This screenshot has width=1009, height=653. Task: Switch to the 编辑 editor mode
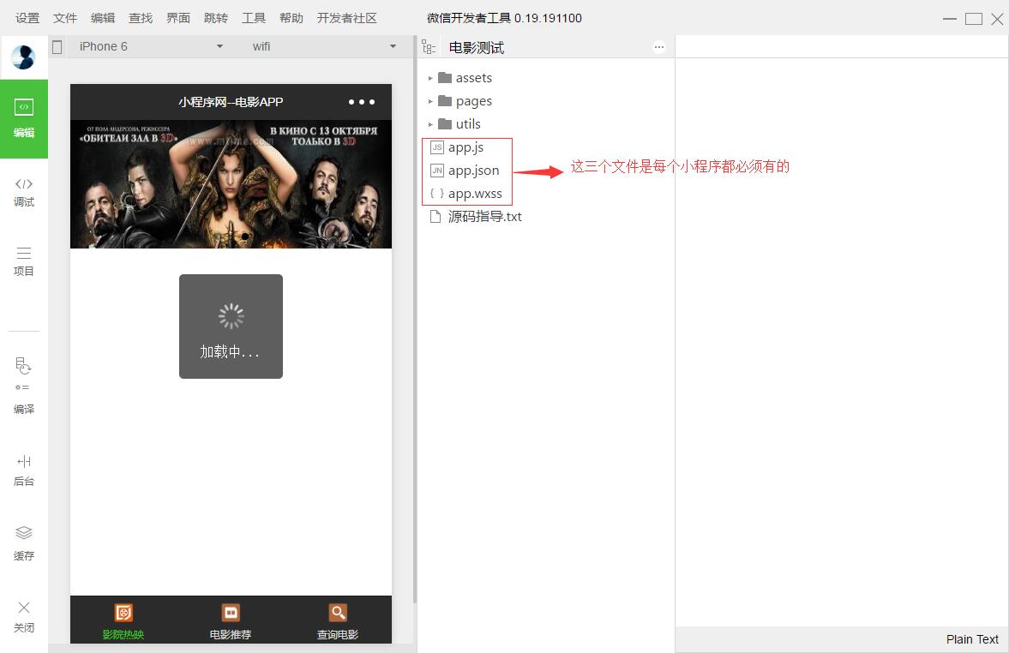point(24,118)
